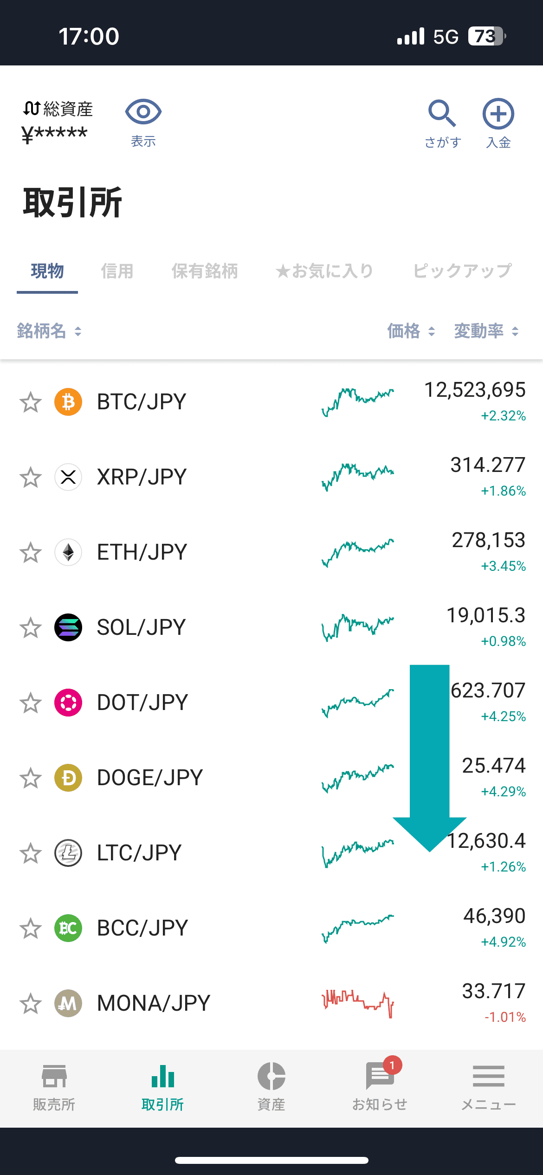This screenshot has height=1175, width=543.
Task: Tap the Bitcoin coin icon
Action: click(68, 402)
